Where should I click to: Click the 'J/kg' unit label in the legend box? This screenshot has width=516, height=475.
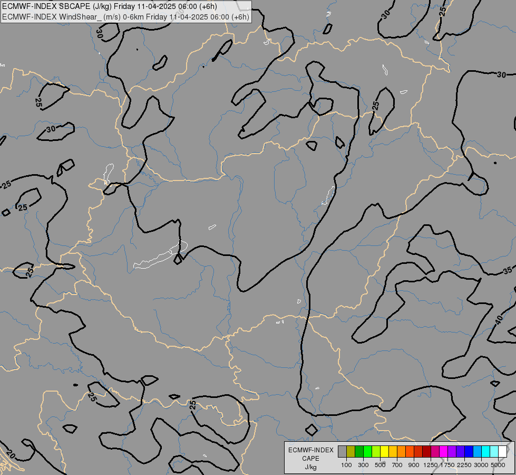pyautogui.click(x=310, y=467)
